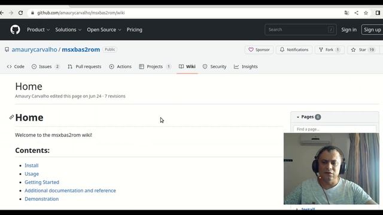The image size is (383, 215).
Task: Fork the repository
Action: coord(330,50)
